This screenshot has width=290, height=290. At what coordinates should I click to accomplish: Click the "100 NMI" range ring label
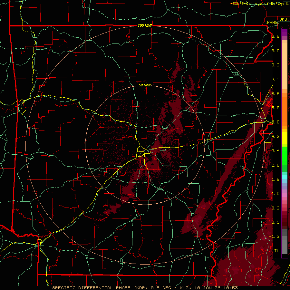145,25
